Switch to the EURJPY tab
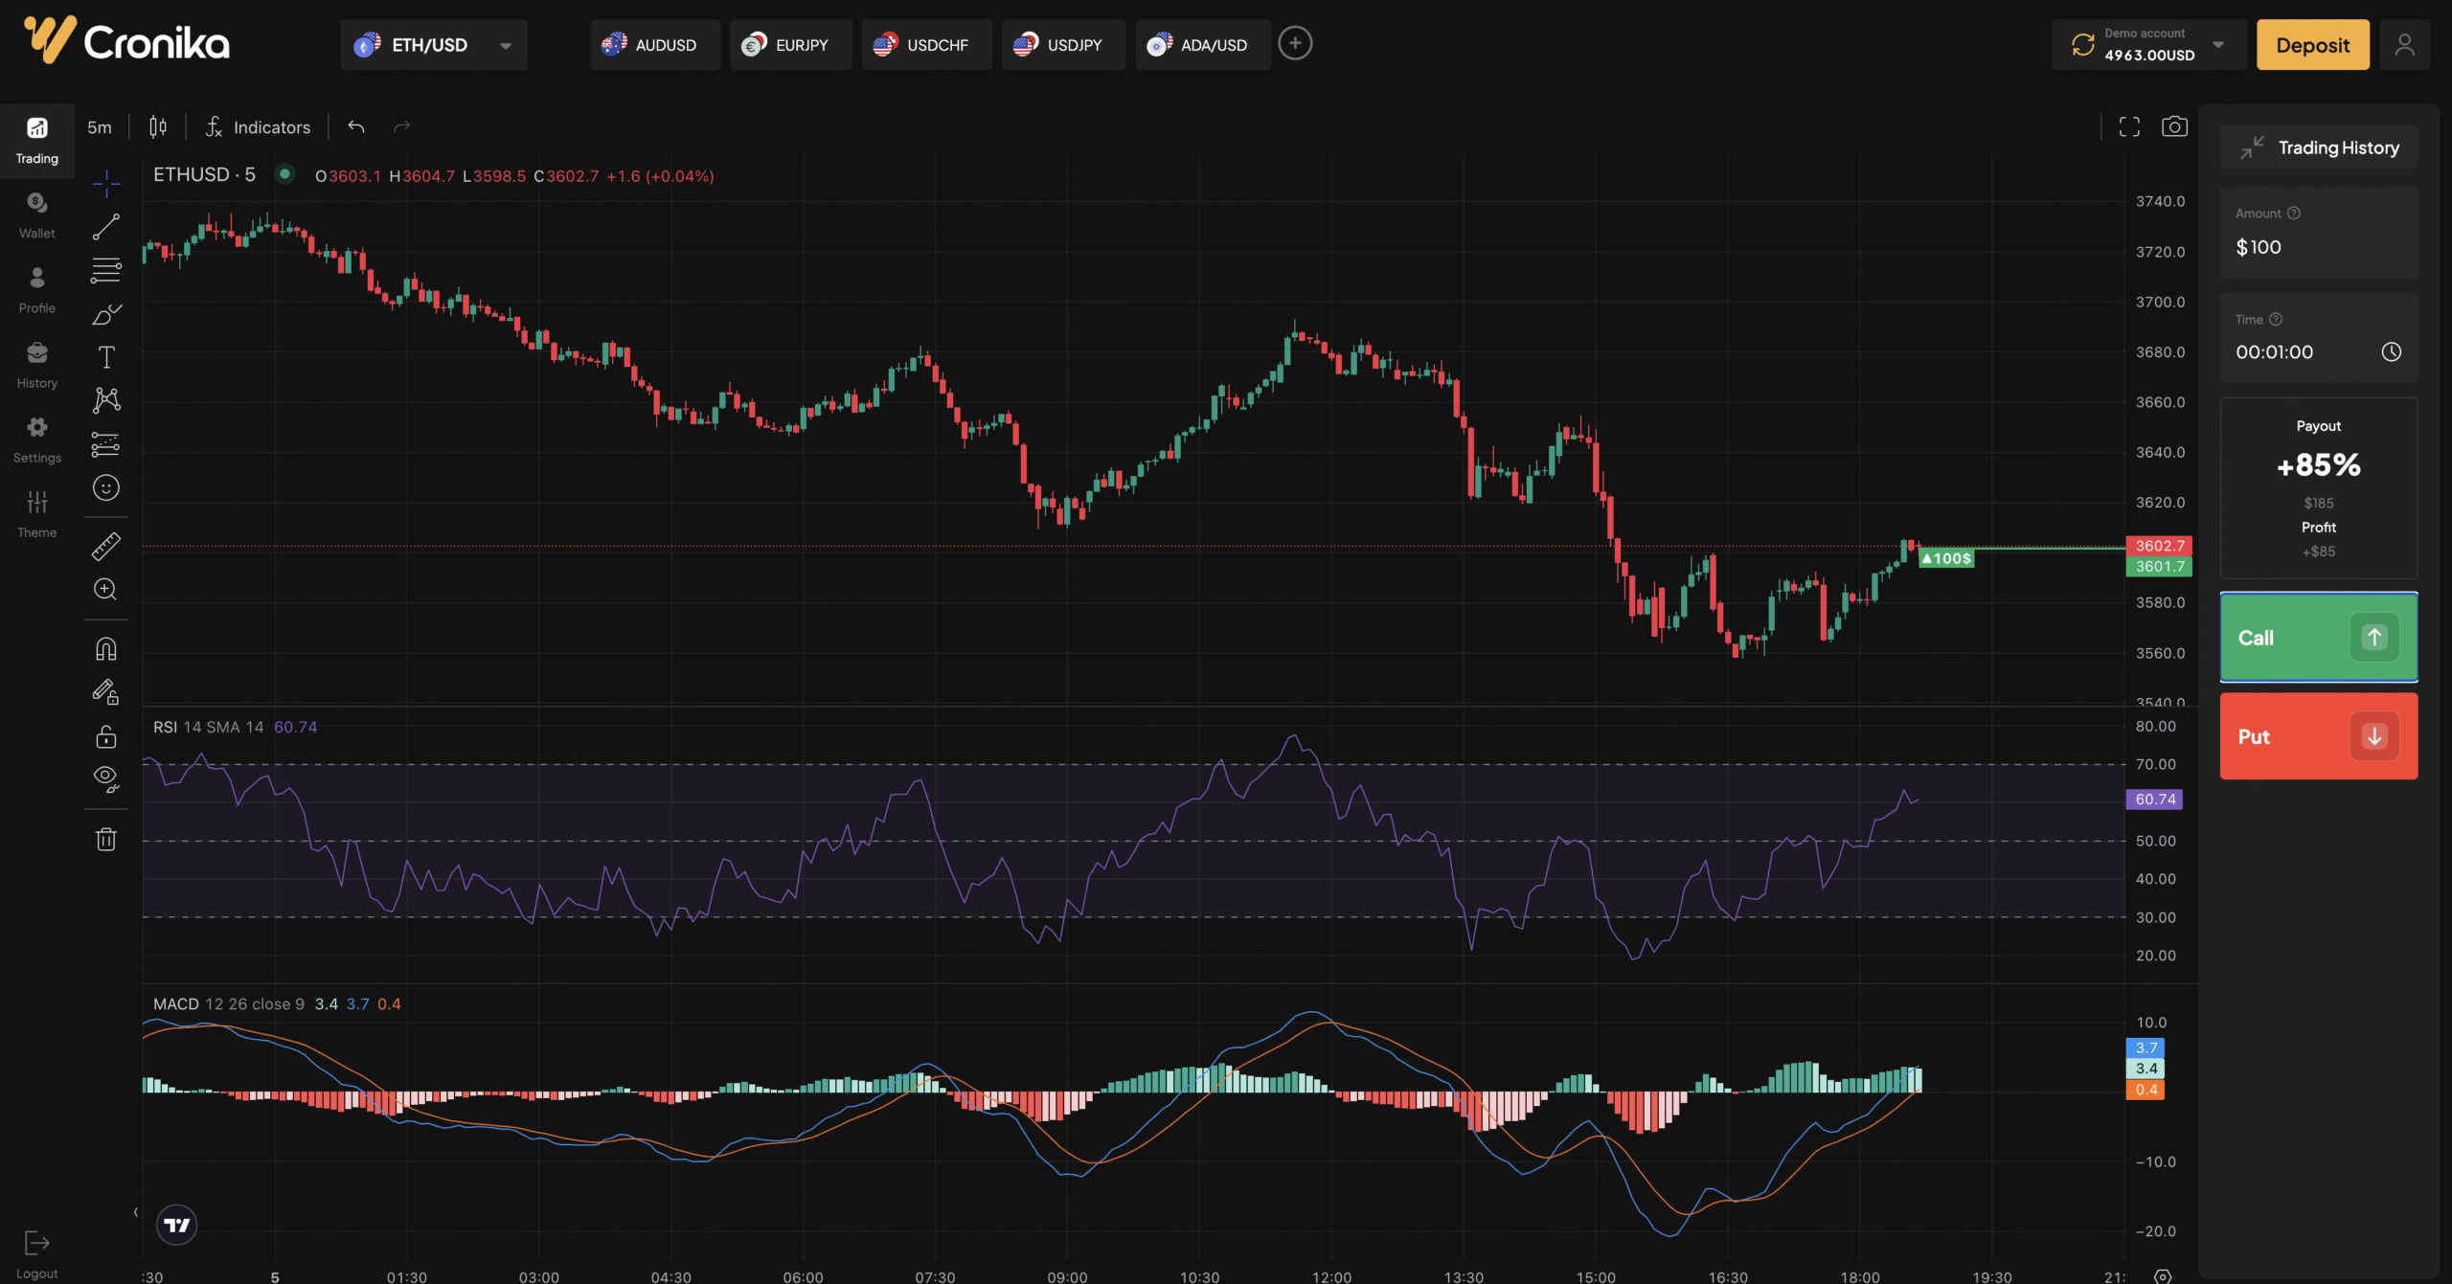This screenshot has height=1284, width=2452. 790,45
